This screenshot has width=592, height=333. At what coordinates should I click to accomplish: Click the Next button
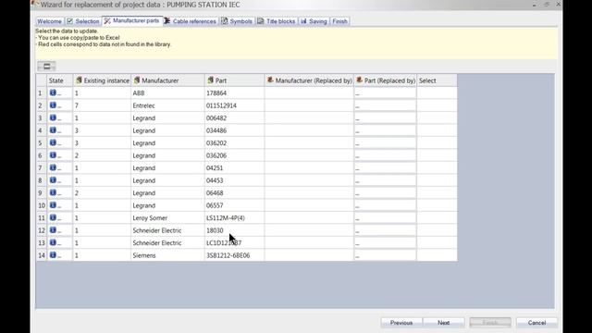click(444, 323)
